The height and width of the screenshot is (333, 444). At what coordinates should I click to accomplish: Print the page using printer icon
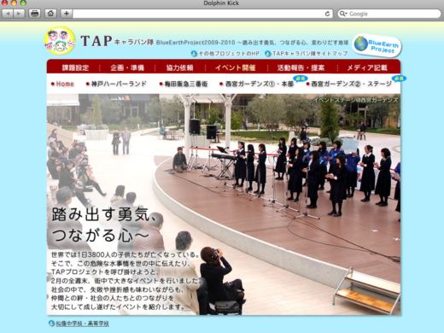click(x=35, y=14)
